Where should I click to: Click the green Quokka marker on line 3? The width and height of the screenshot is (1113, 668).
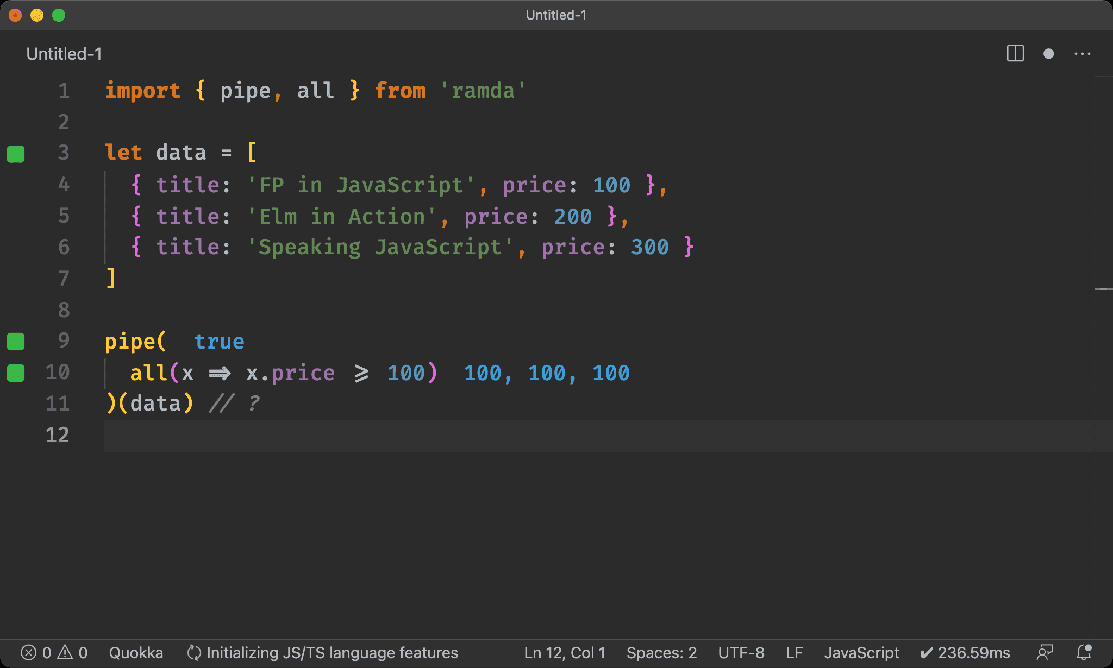(x=16, y=154)
